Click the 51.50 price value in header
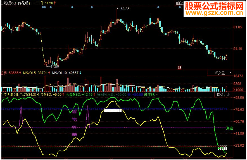Screen dimensions: 247x160 pyautogui.click(x=49, y=3)
